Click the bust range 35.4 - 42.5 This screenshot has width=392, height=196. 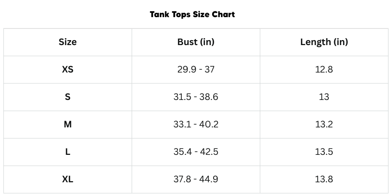pyautogui.click(x=196, y=152)
